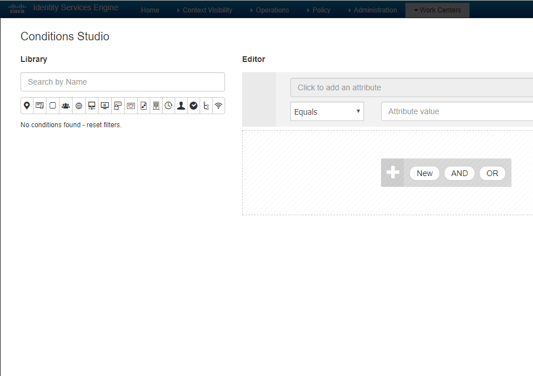This screenshot has height=376, width=533.
Task: Filter library by certificate icon
Action: click(40, 106)
